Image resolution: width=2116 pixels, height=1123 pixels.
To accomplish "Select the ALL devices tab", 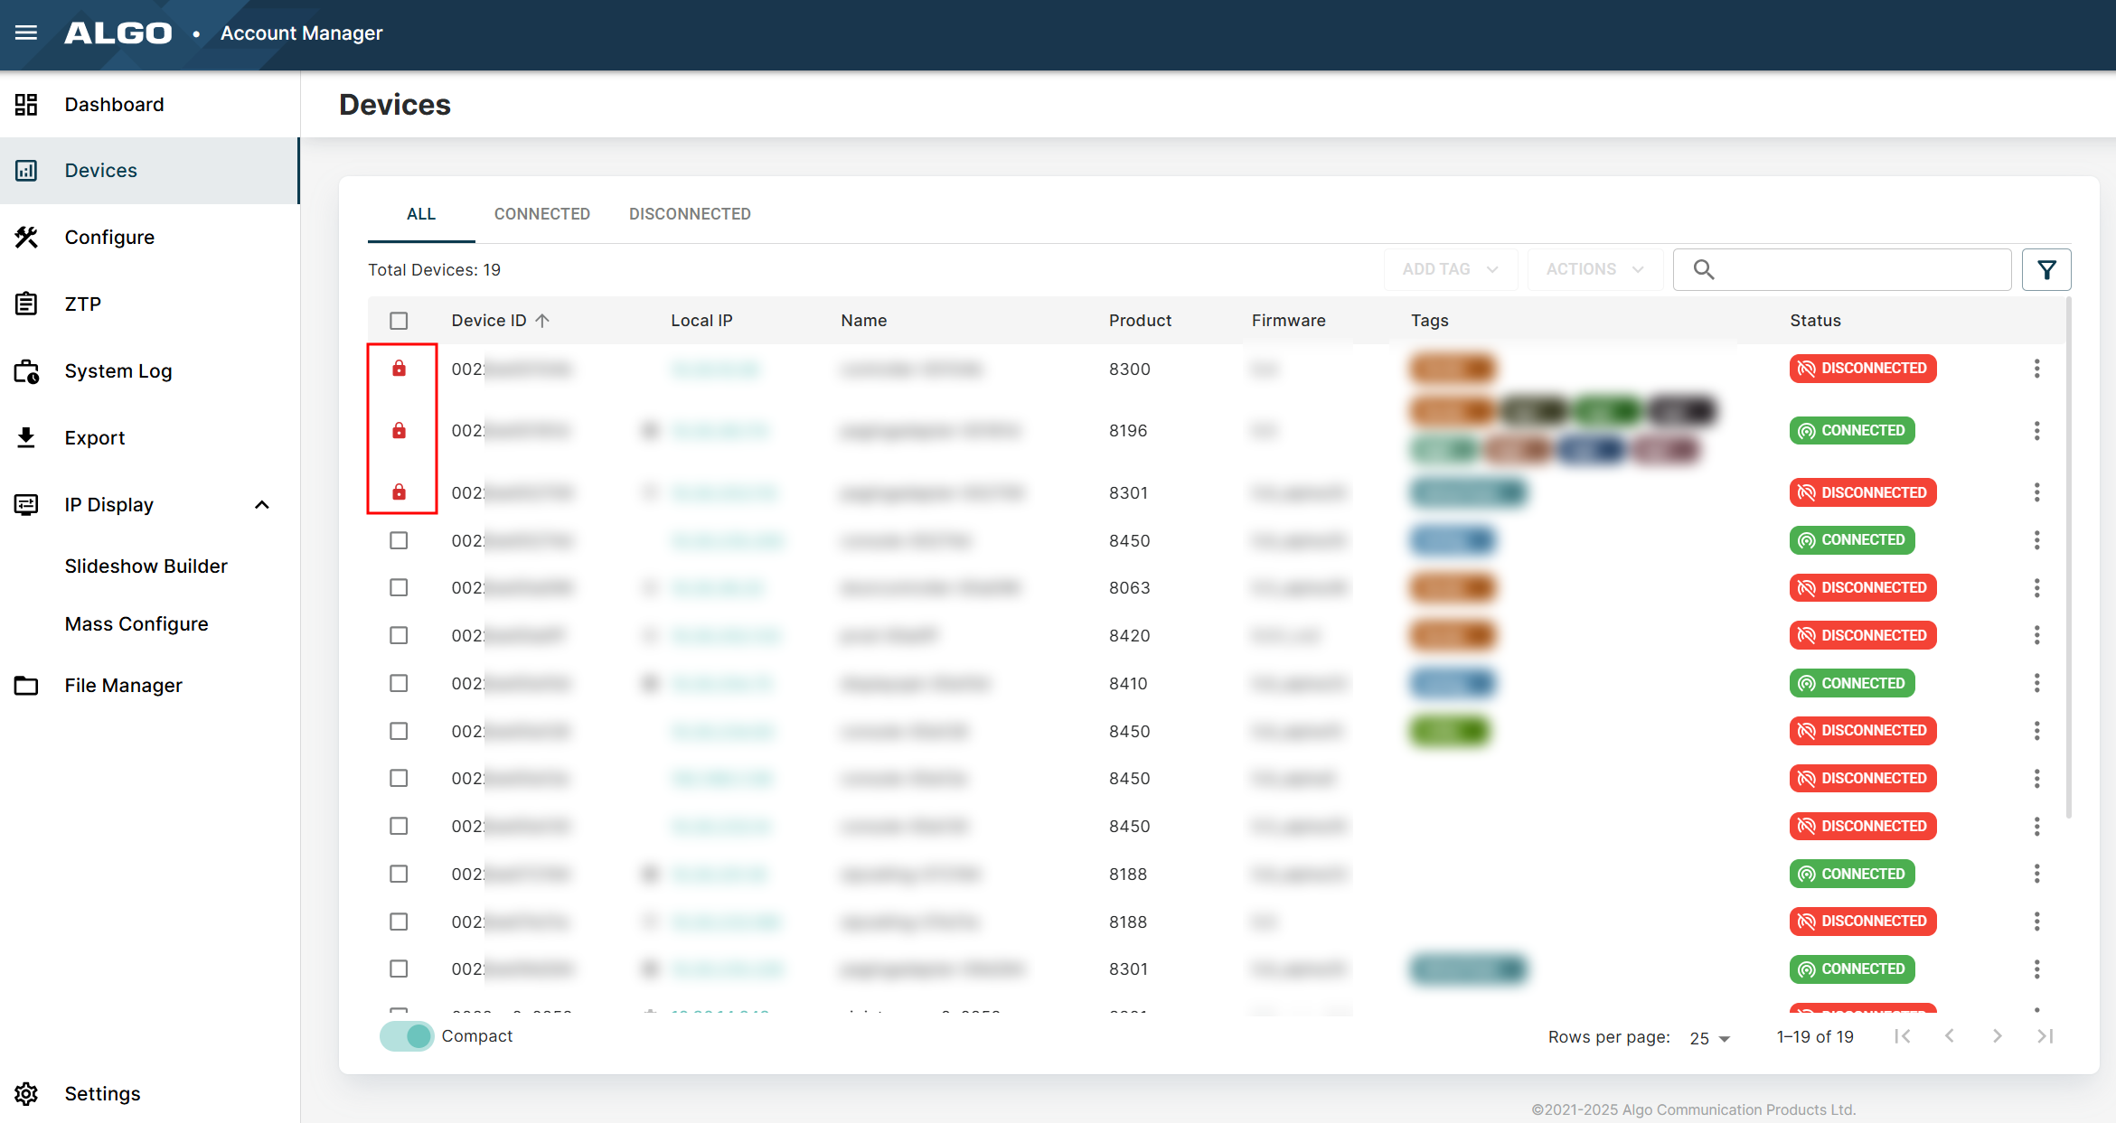I will coord(421,214).
